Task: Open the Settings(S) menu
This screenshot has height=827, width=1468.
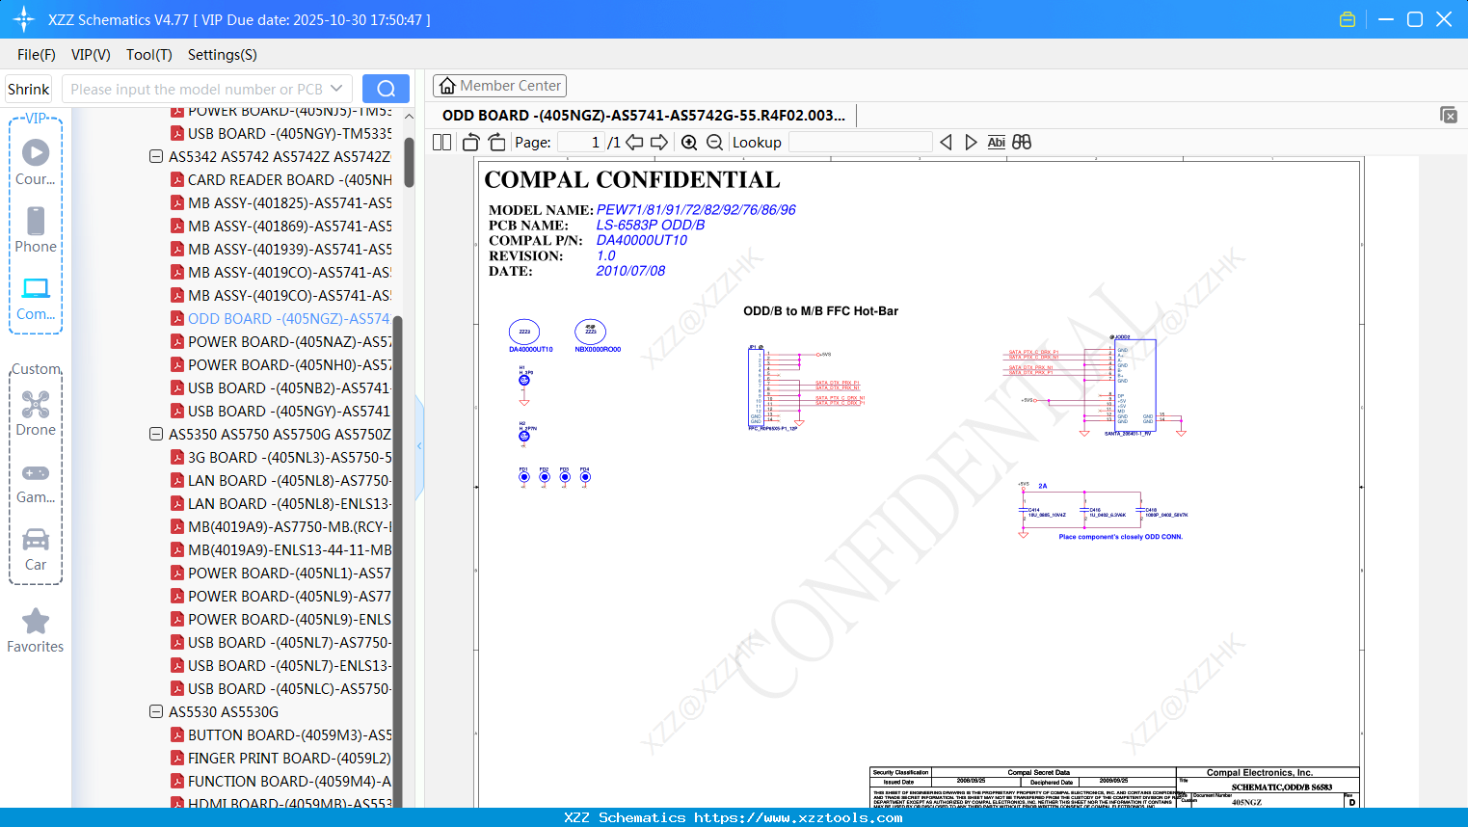Action: tap(223, 55)
